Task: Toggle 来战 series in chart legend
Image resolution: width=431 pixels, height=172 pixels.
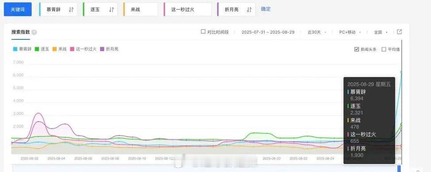Action: (59, 49)
